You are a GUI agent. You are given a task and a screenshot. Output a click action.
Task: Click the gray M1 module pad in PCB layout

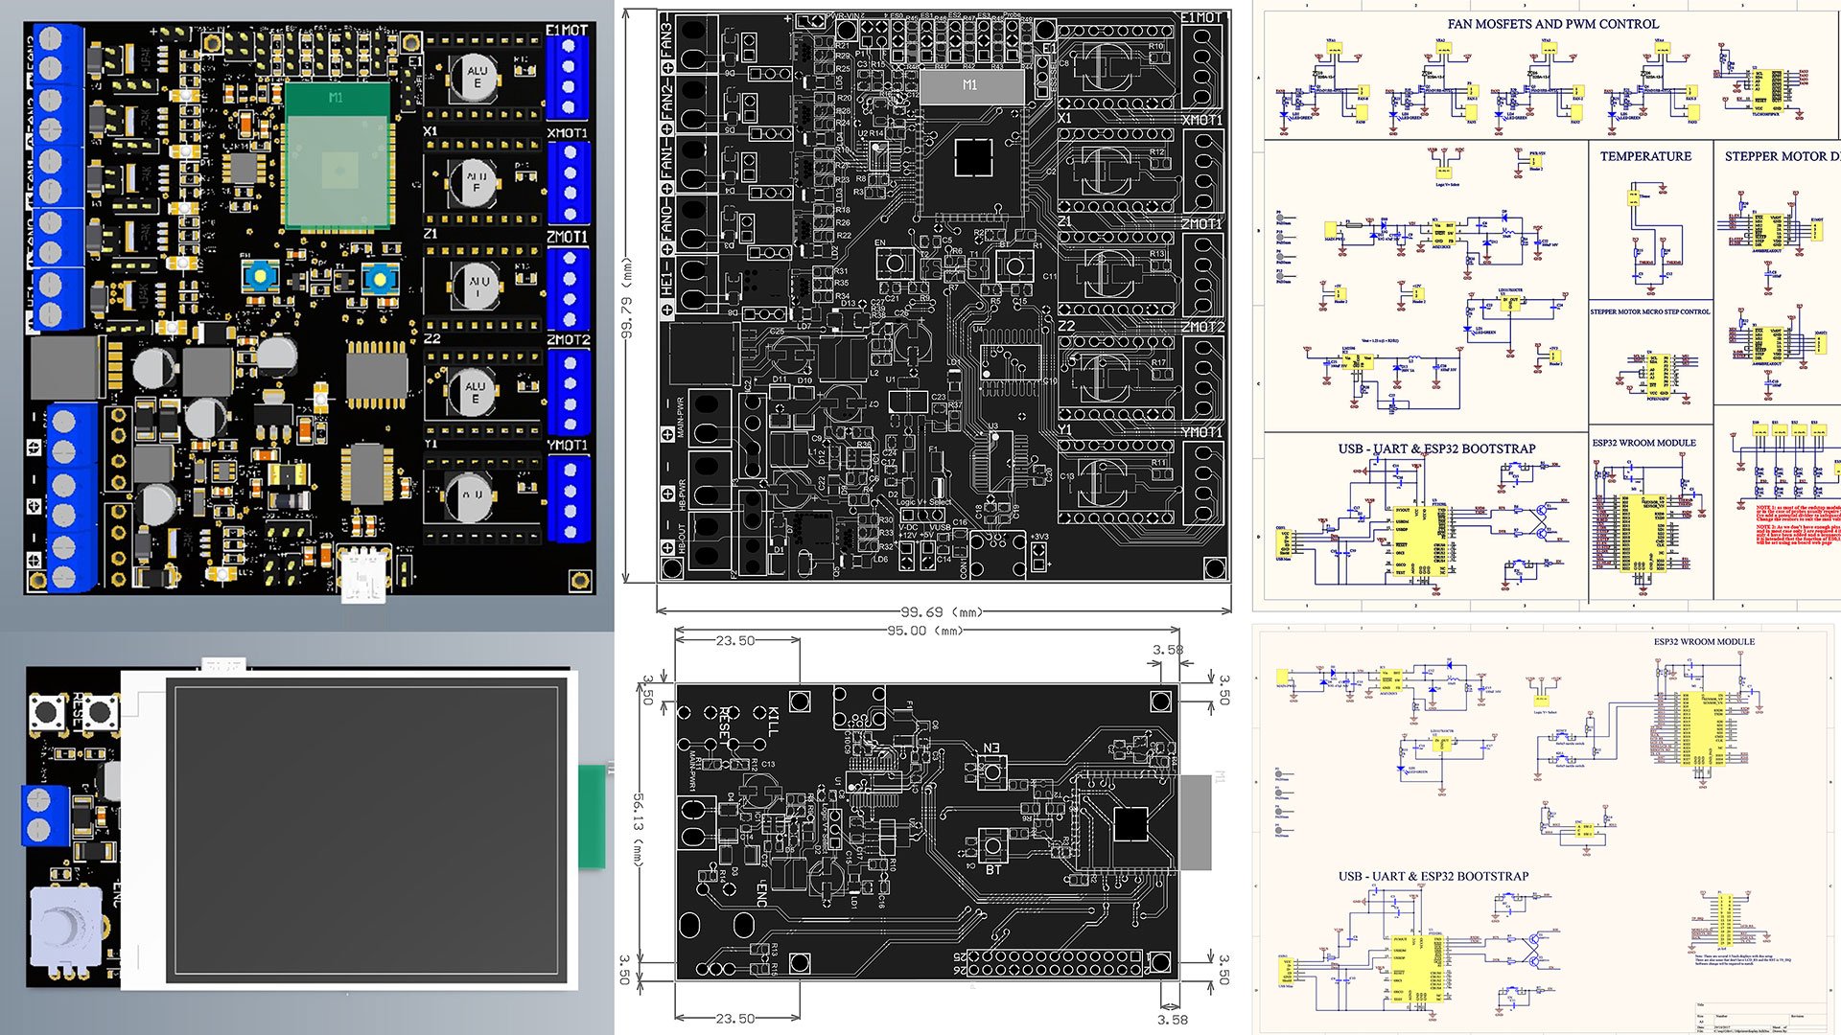[x=970, y=86]
